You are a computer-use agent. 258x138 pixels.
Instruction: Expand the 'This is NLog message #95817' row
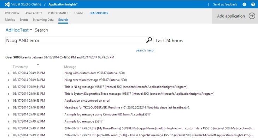8,87
